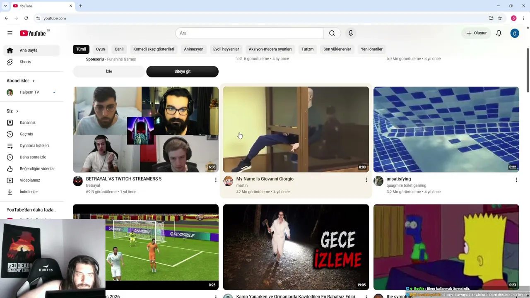Click the page vertical scrollbar
The width and height of the screenshot is (530, 298).
click(x=528, y=70)
